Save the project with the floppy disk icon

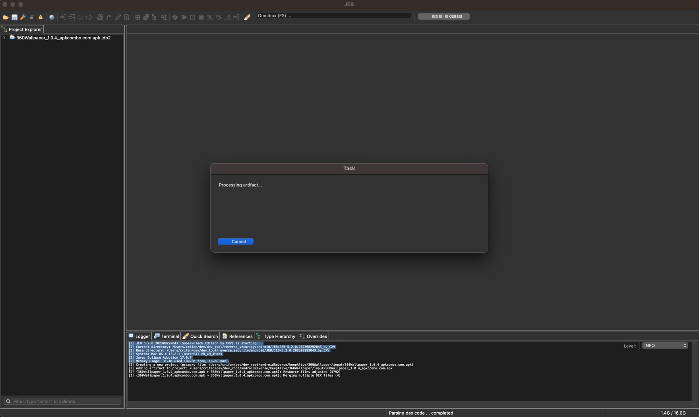[x=14, y=17]
